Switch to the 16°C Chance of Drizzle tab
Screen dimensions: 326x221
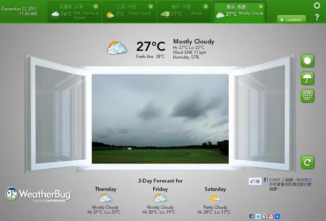74,12
